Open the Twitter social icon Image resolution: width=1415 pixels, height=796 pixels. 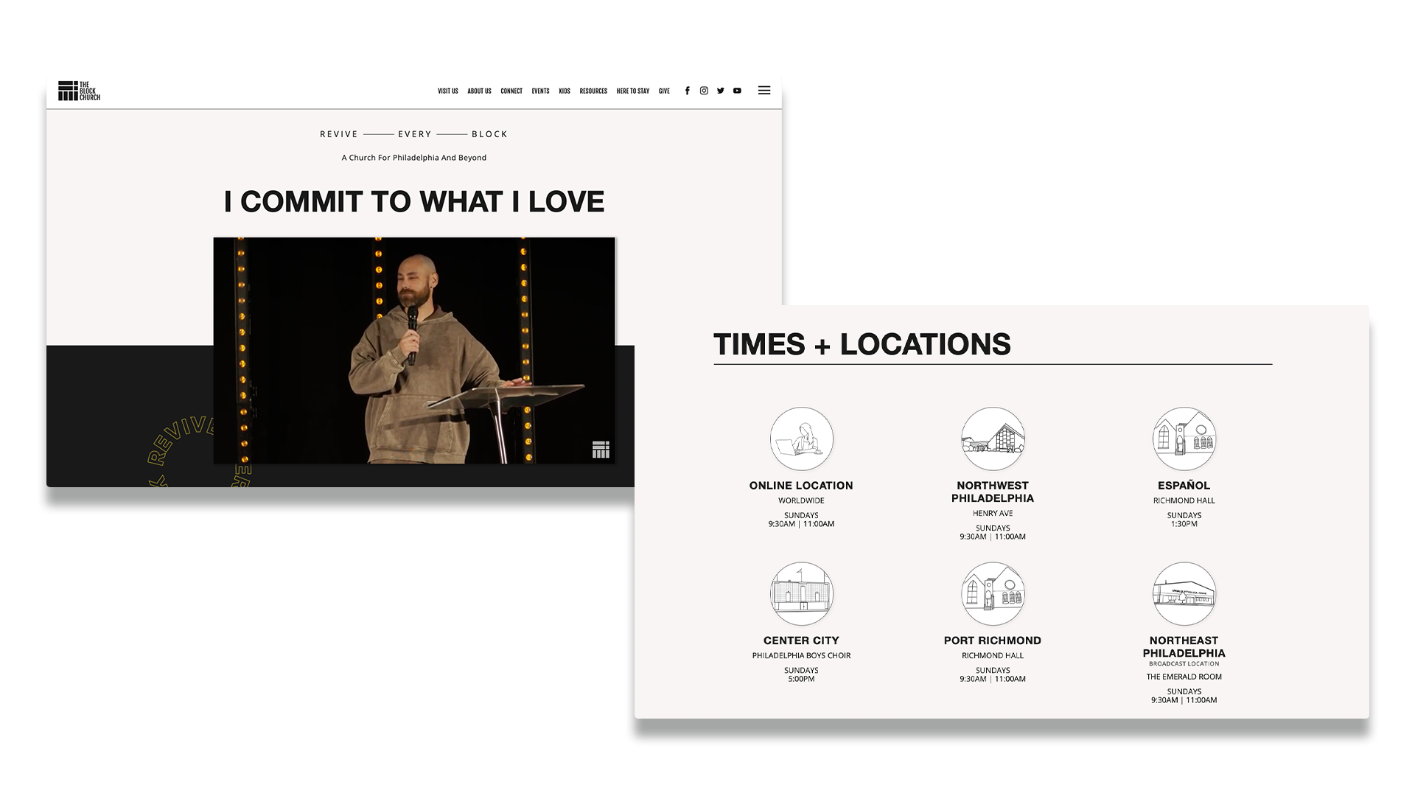720,91
